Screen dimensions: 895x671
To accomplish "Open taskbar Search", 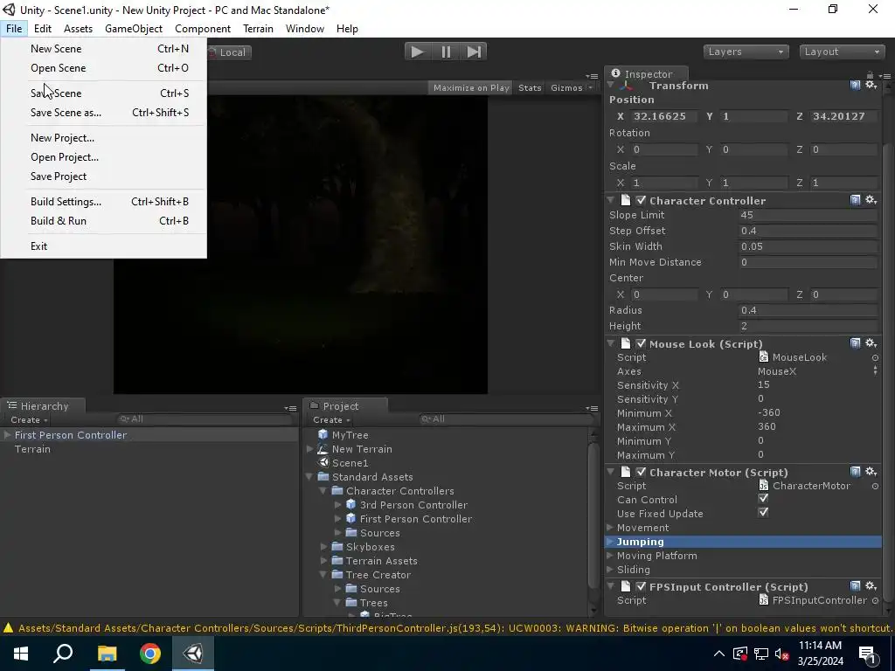I will click(x=63, y=654).
